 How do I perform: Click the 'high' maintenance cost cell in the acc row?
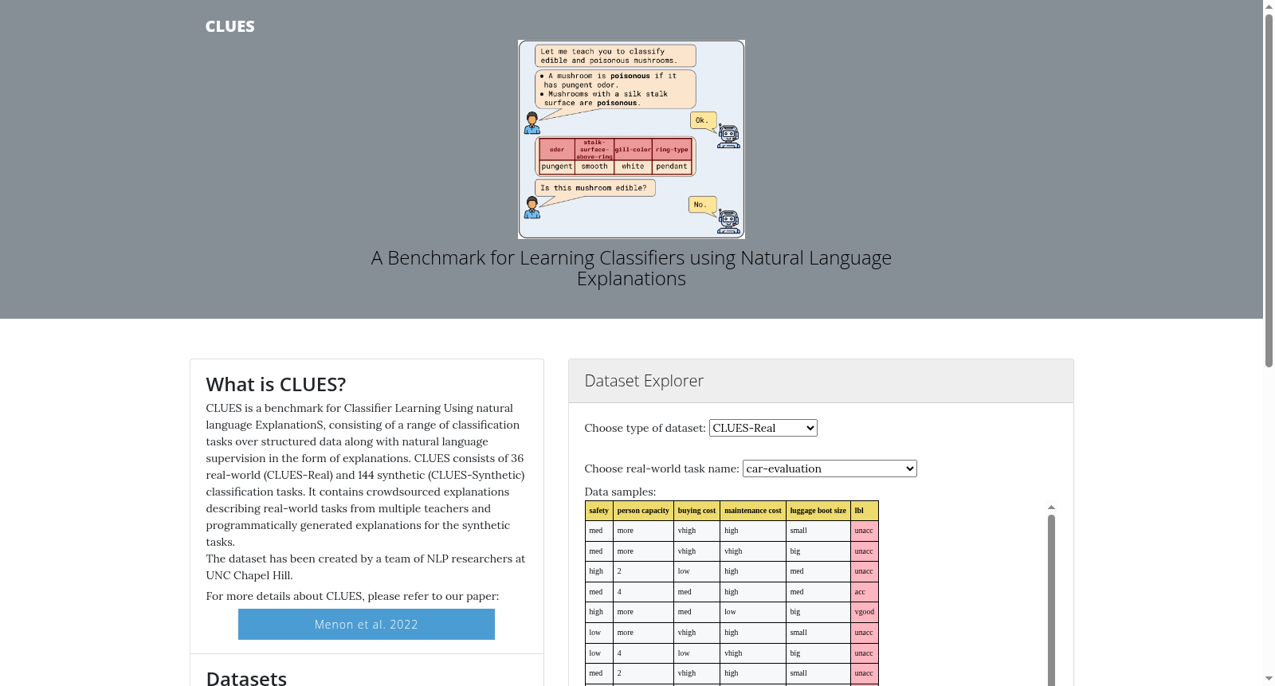(x=753, y=592)
